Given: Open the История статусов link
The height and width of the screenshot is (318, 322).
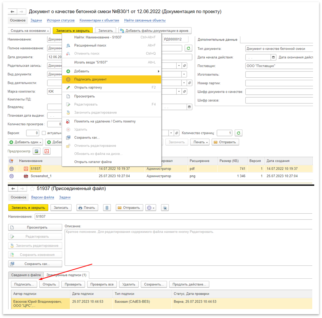Looking at the screenshot, I should (61, 20).
